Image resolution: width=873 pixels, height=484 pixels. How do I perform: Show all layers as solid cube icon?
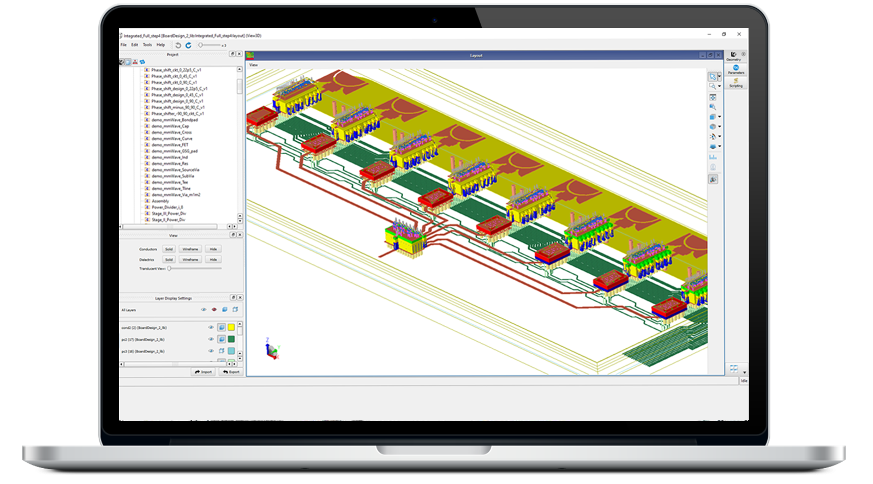click(x=225, y=310)
